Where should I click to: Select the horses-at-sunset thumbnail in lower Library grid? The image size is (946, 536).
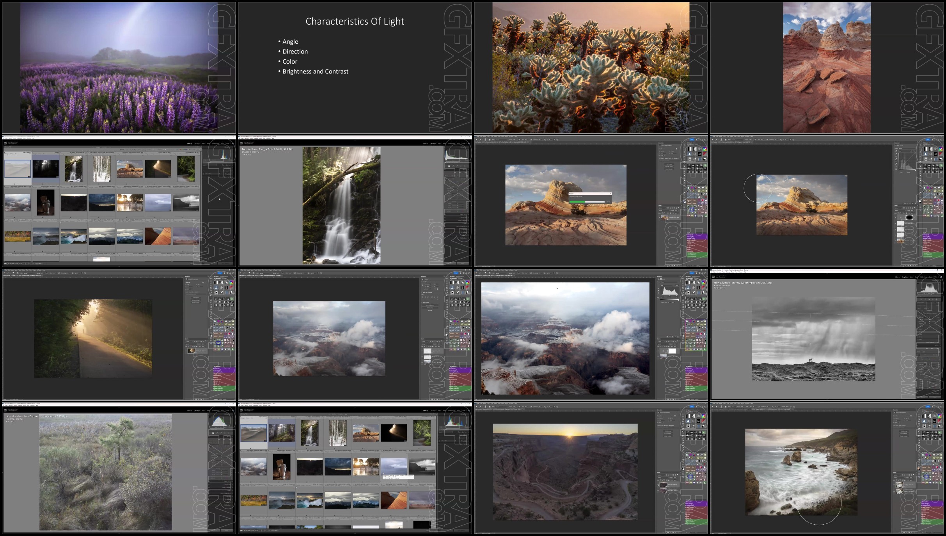click(366, 467)
